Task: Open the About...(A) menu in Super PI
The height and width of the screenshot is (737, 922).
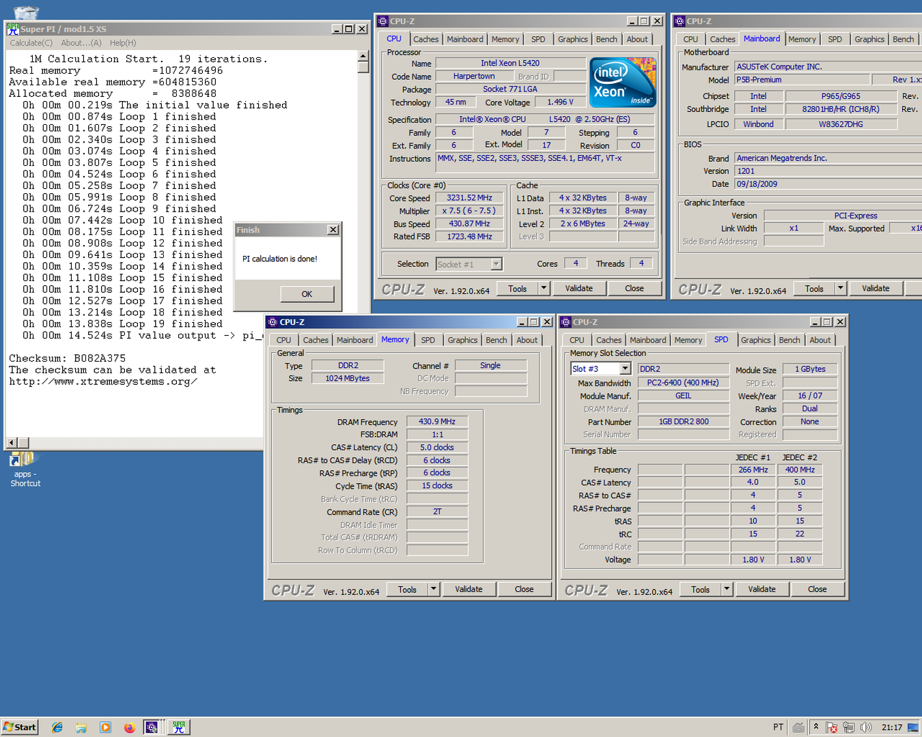Action: point(81,43)
